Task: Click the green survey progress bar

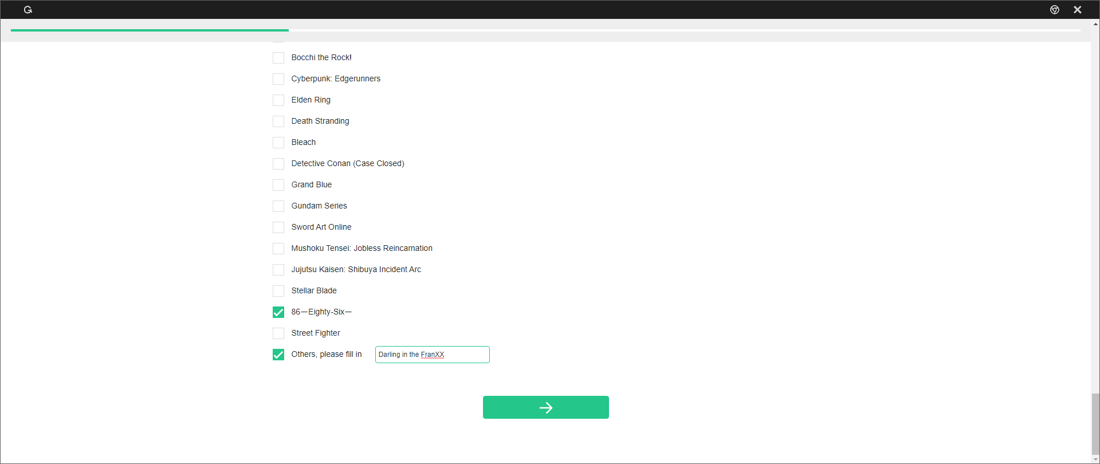Action: pyautogui.click(x=150, y=30)
